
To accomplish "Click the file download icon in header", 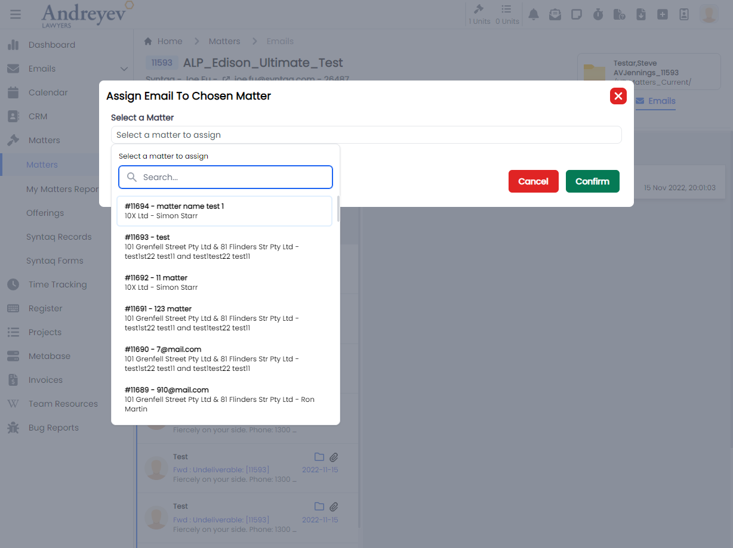I will [641, 14].
